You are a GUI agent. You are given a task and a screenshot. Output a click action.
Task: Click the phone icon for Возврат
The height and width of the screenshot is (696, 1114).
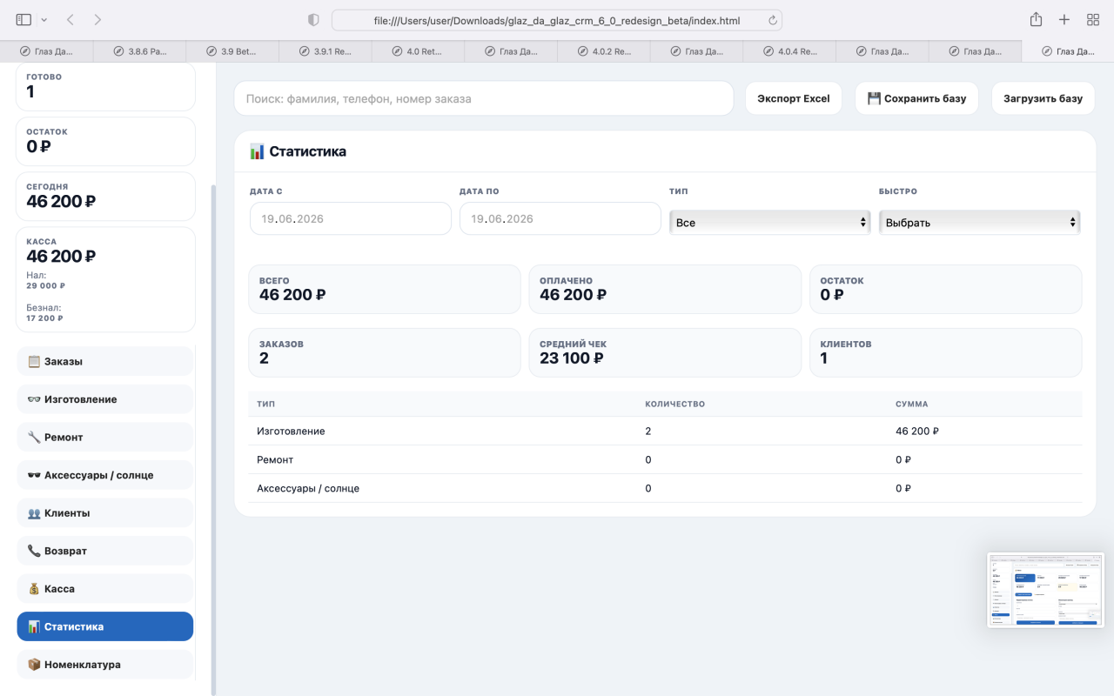[34, 551]
